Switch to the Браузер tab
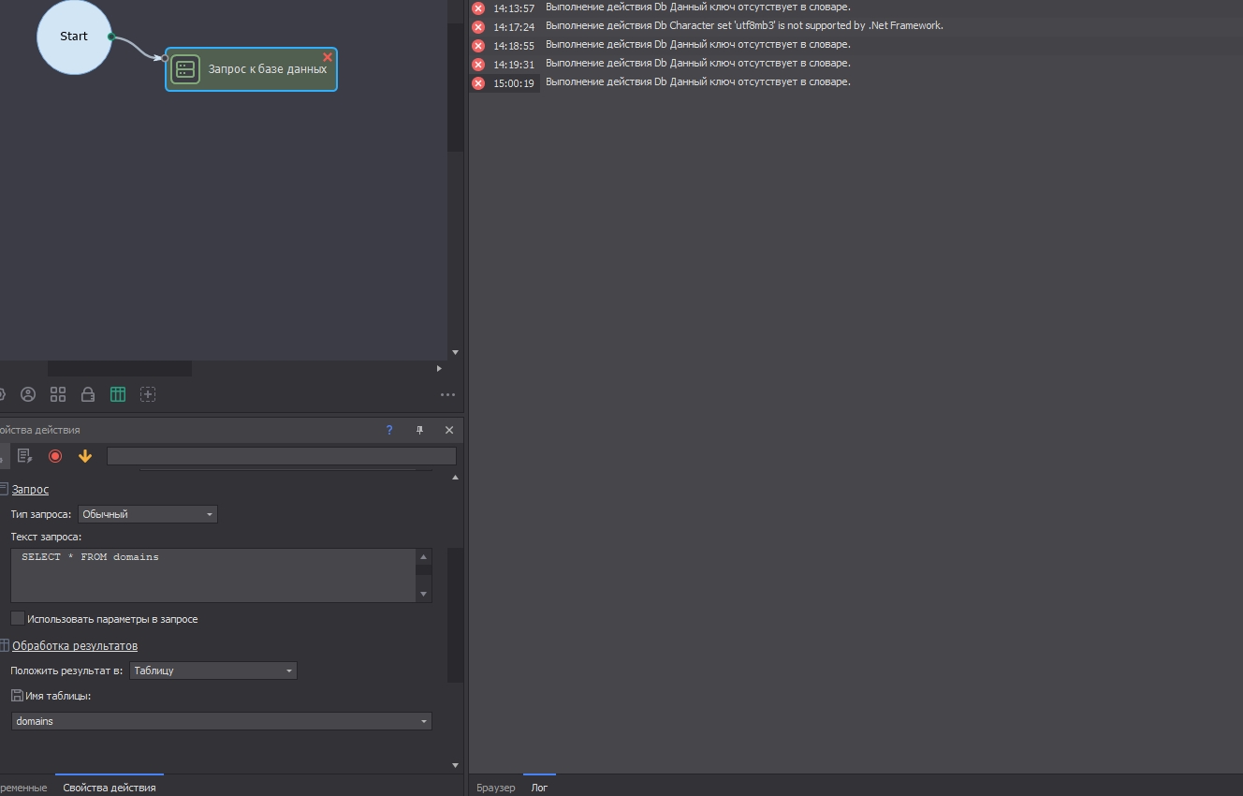The height and width of the screenshot is (796, 1243). (496, 788)
